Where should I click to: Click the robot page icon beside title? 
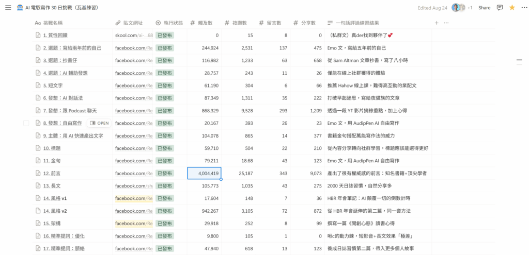click(20, 8)
